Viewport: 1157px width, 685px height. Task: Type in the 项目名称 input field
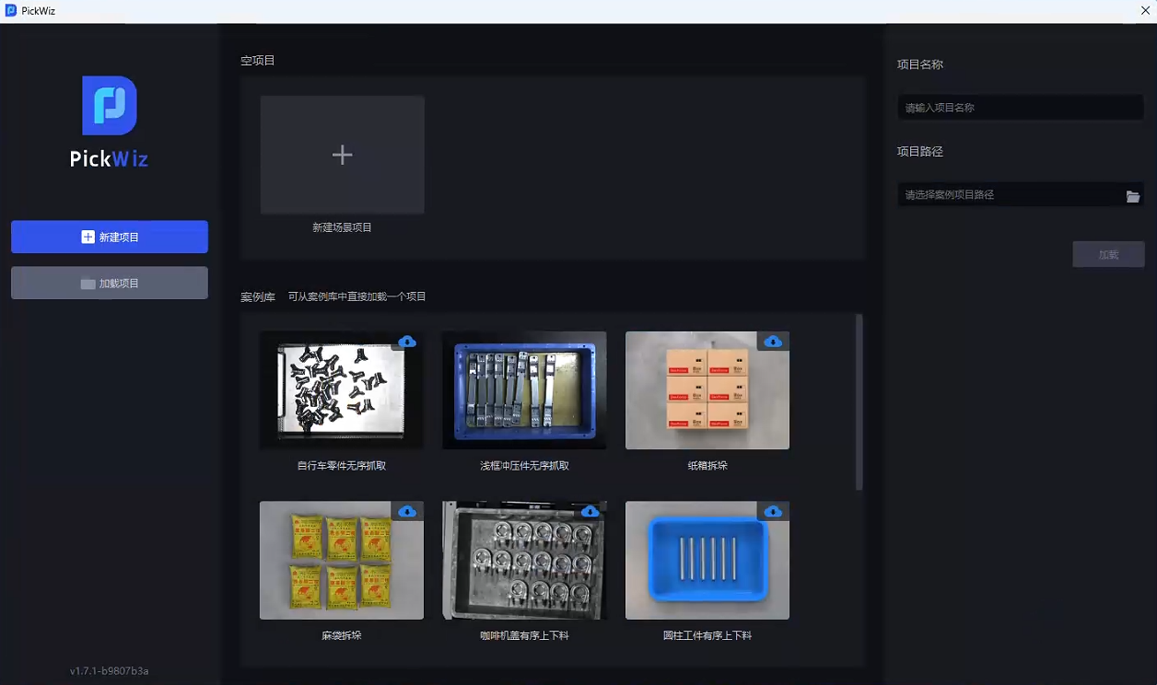[x=1020, y=108]
